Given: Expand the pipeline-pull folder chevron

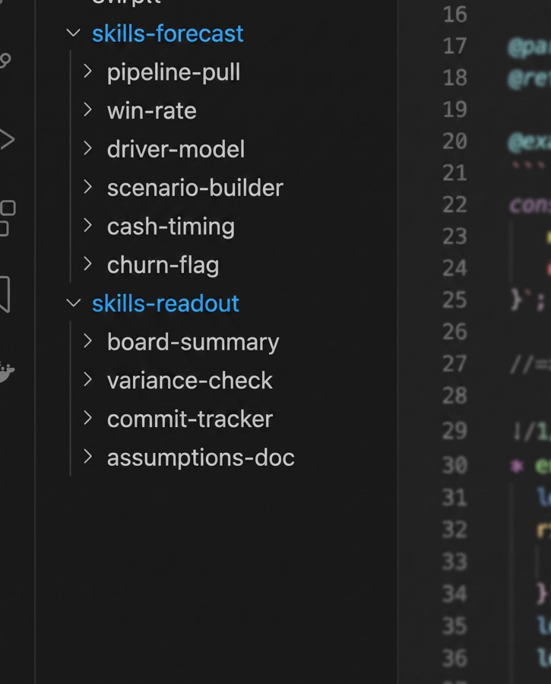Looking at the screenshot, I should (87, 71).
